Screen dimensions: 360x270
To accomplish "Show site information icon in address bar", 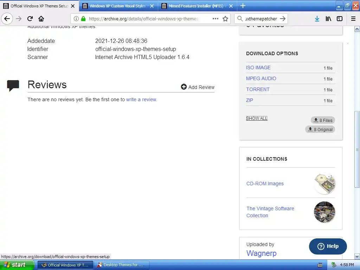I will [x=76, y=19].
